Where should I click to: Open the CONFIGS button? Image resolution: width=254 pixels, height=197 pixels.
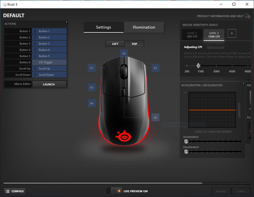[x=15, y=191]
